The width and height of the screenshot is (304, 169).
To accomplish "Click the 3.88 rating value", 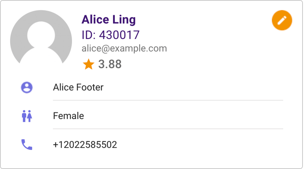I will (x=110, y=64).
